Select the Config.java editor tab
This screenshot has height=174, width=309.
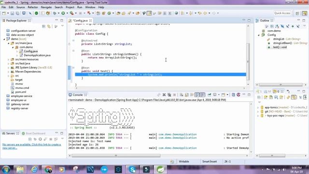(80, 20)
